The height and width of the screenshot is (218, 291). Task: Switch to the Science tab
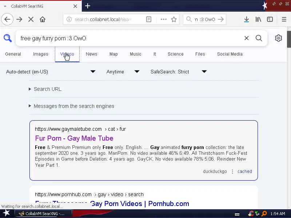coord(176,54)
